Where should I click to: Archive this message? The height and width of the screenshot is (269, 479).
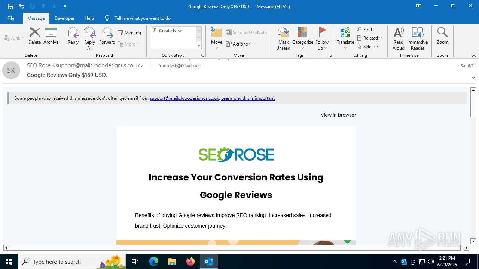coord(51,36)
